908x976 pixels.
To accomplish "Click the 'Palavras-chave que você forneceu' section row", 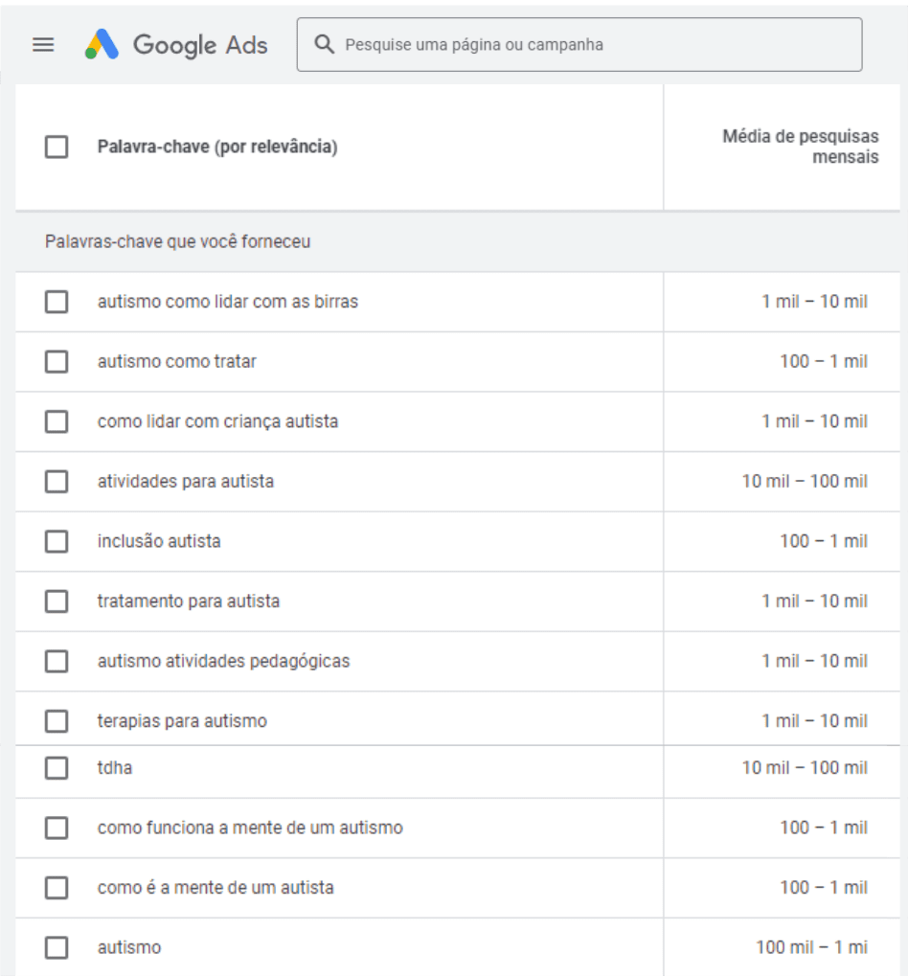I will [177, 241].
